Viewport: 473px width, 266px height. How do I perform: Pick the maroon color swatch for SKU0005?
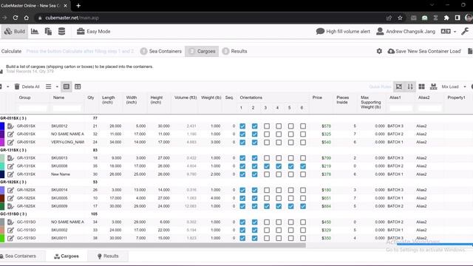coord(2,198)
